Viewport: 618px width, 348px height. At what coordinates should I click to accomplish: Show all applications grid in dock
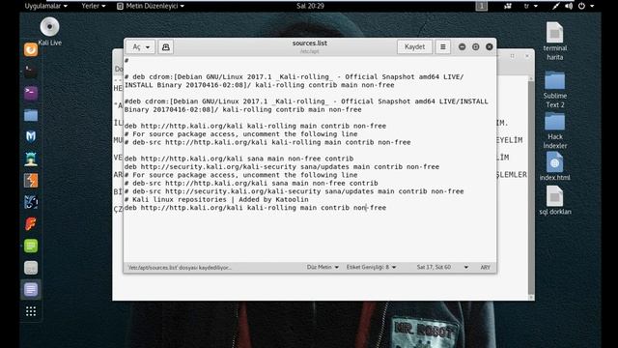(31, 311)
